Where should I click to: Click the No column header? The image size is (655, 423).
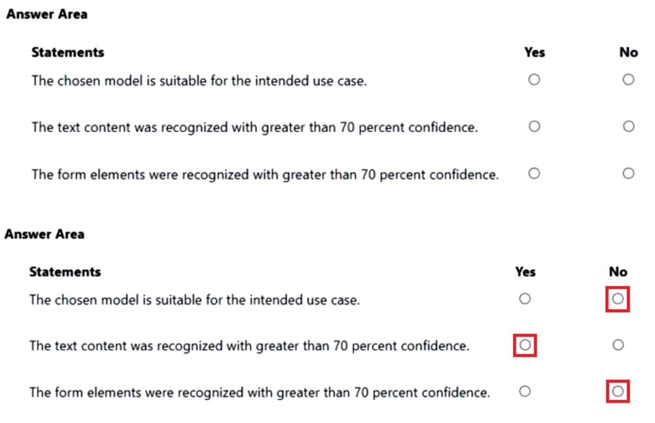(628, 52)
